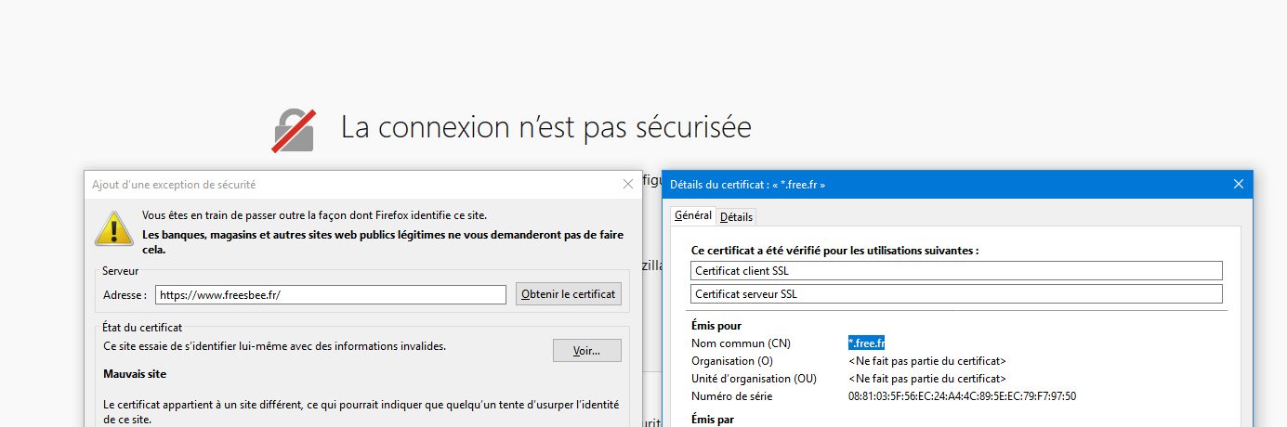This screenshot has width=1287, height=427.
Task: Click the certificate serial number value
Action: 962,396
